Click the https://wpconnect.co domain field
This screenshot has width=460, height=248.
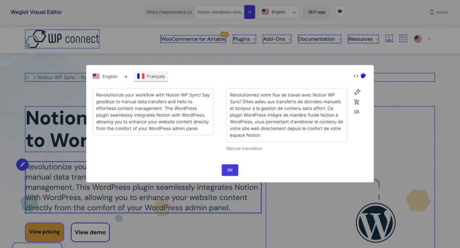click(169, 12)
